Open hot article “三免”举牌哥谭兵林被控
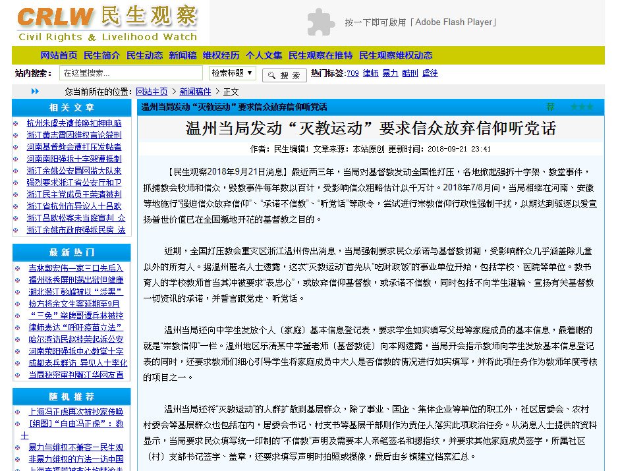The image size is (618, 471). tap(76, 316)
